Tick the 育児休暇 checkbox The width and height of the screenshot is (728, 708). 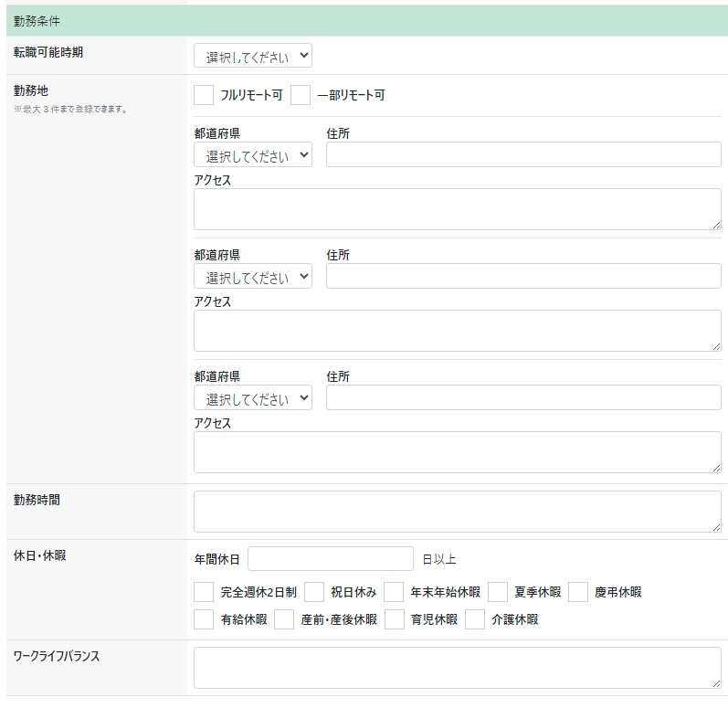click(395, 619)
